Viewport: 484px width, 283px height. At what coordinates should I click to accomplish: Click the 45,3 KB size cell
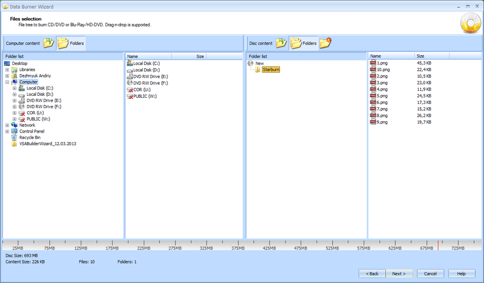click(424, 63)
